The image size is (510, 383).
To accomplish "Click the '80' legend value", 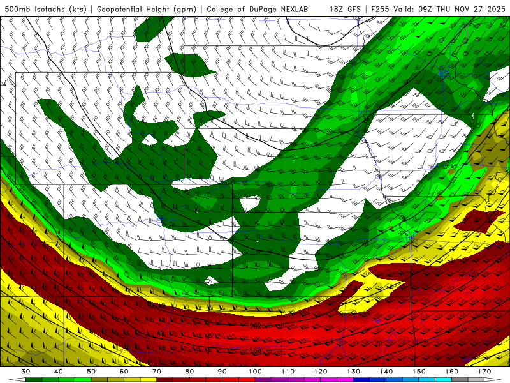I will coord(189,372).
